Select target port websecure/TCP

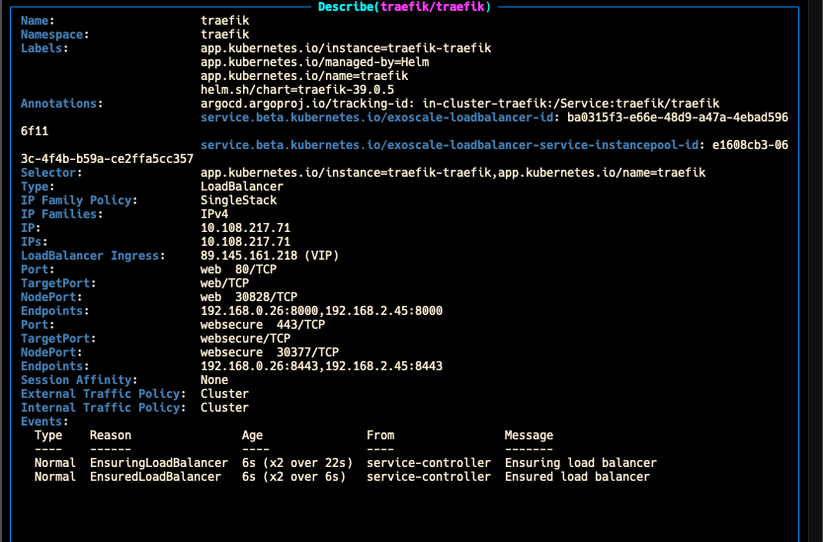[x=245, y=339]
